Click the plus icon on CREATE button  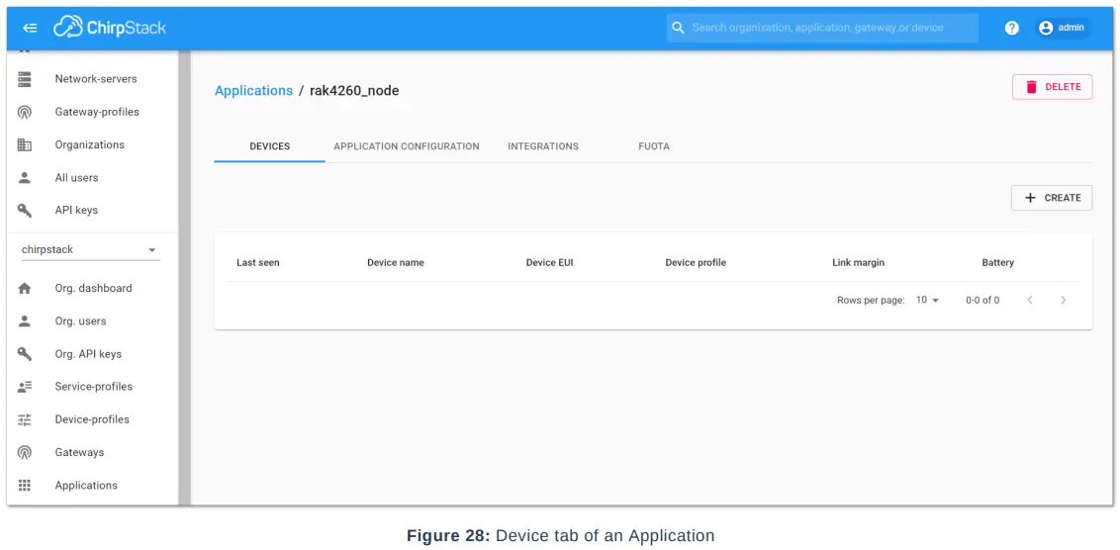[1030, 198]
